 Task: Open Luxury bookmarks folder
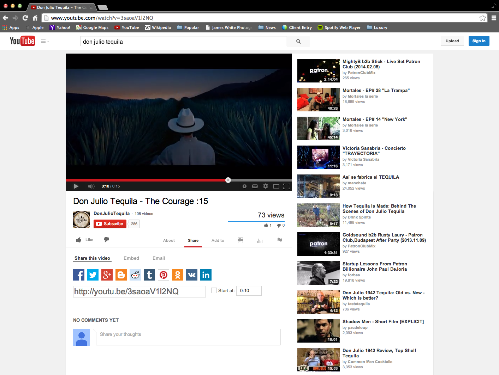(x=377, y=27)
